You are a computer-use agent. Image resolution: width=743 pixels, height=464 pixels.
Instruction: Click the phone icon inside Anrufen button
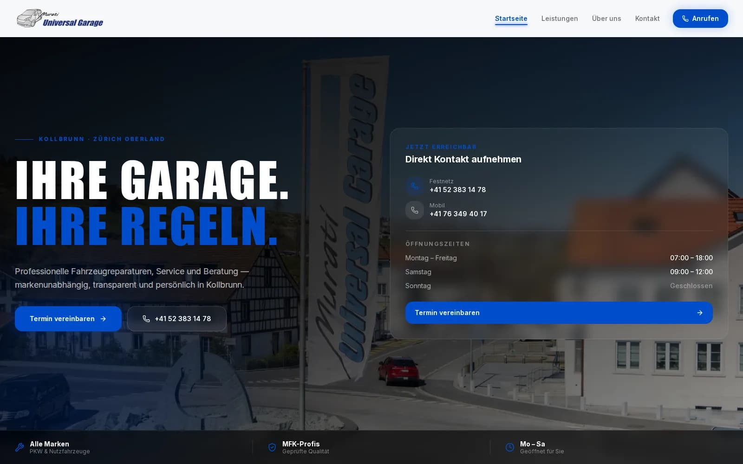coord(685,19)
